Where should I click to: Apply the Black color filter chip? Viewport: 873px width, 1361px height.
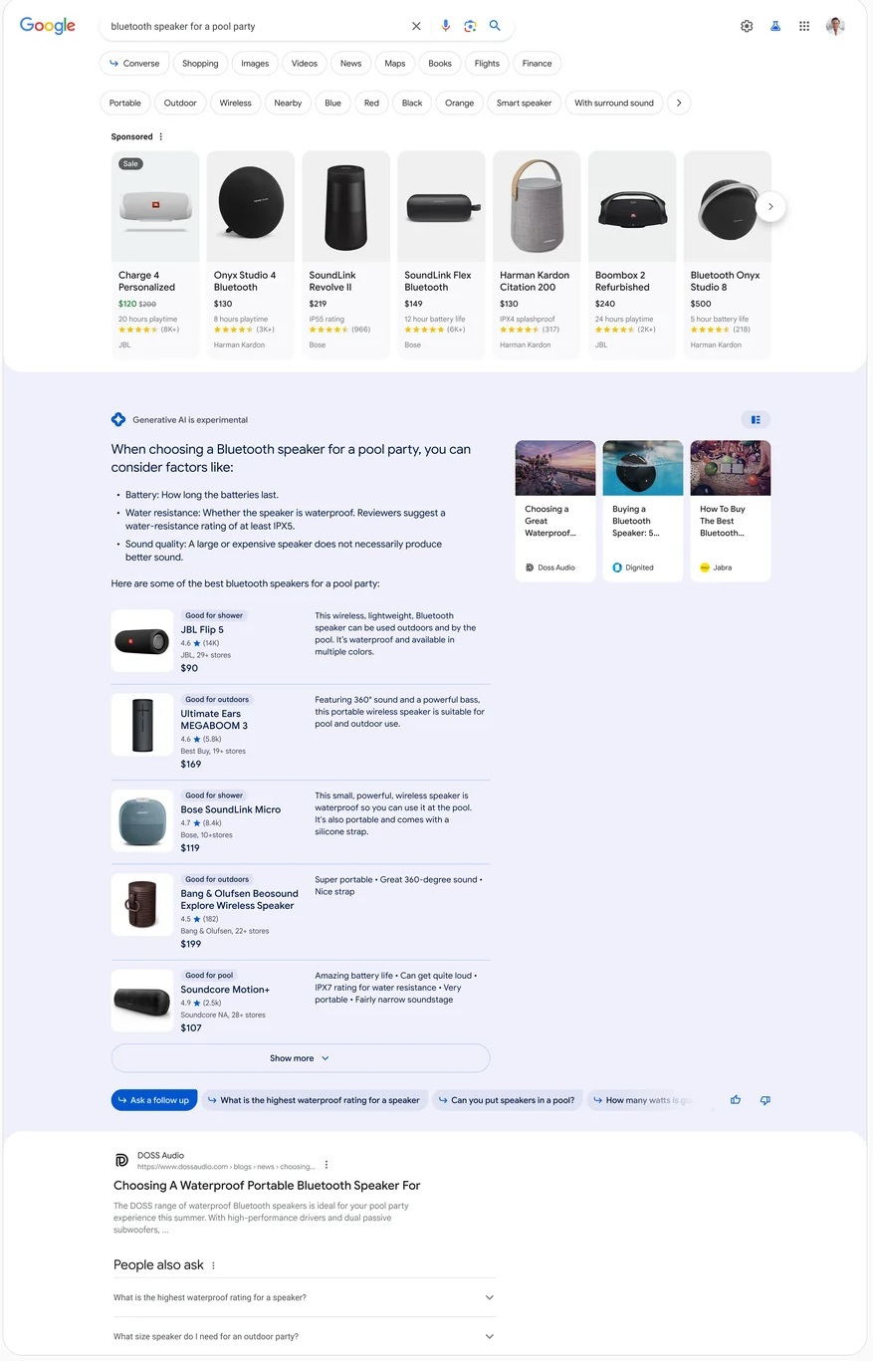coord(412,103)
